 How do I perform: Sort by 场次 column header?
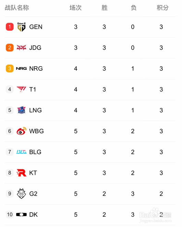(x=75, y=8)
